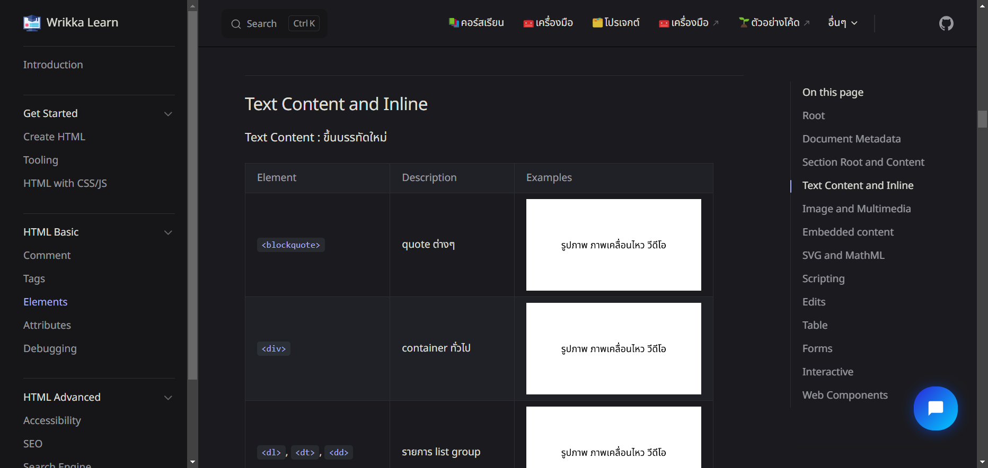Open the คอร์สเรียน nav item
The width and height of the screenshot is (988, 468).
476,23
